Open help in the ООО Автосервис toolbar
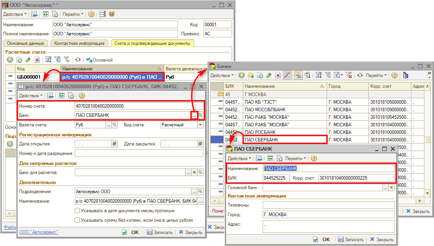Screen dimensions: 434x246 (91, 14)
